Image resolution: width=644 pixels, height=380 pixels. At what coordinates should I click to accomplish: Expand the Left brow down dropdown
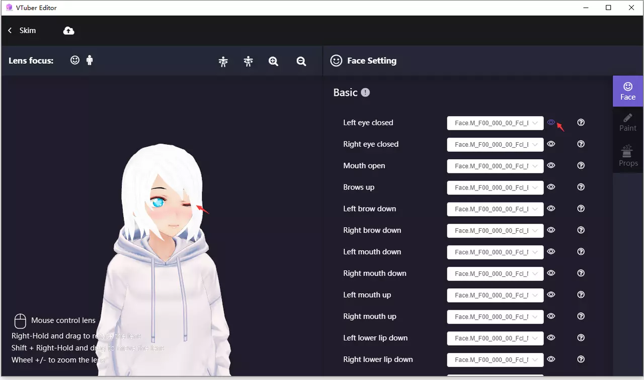(495, 209)
